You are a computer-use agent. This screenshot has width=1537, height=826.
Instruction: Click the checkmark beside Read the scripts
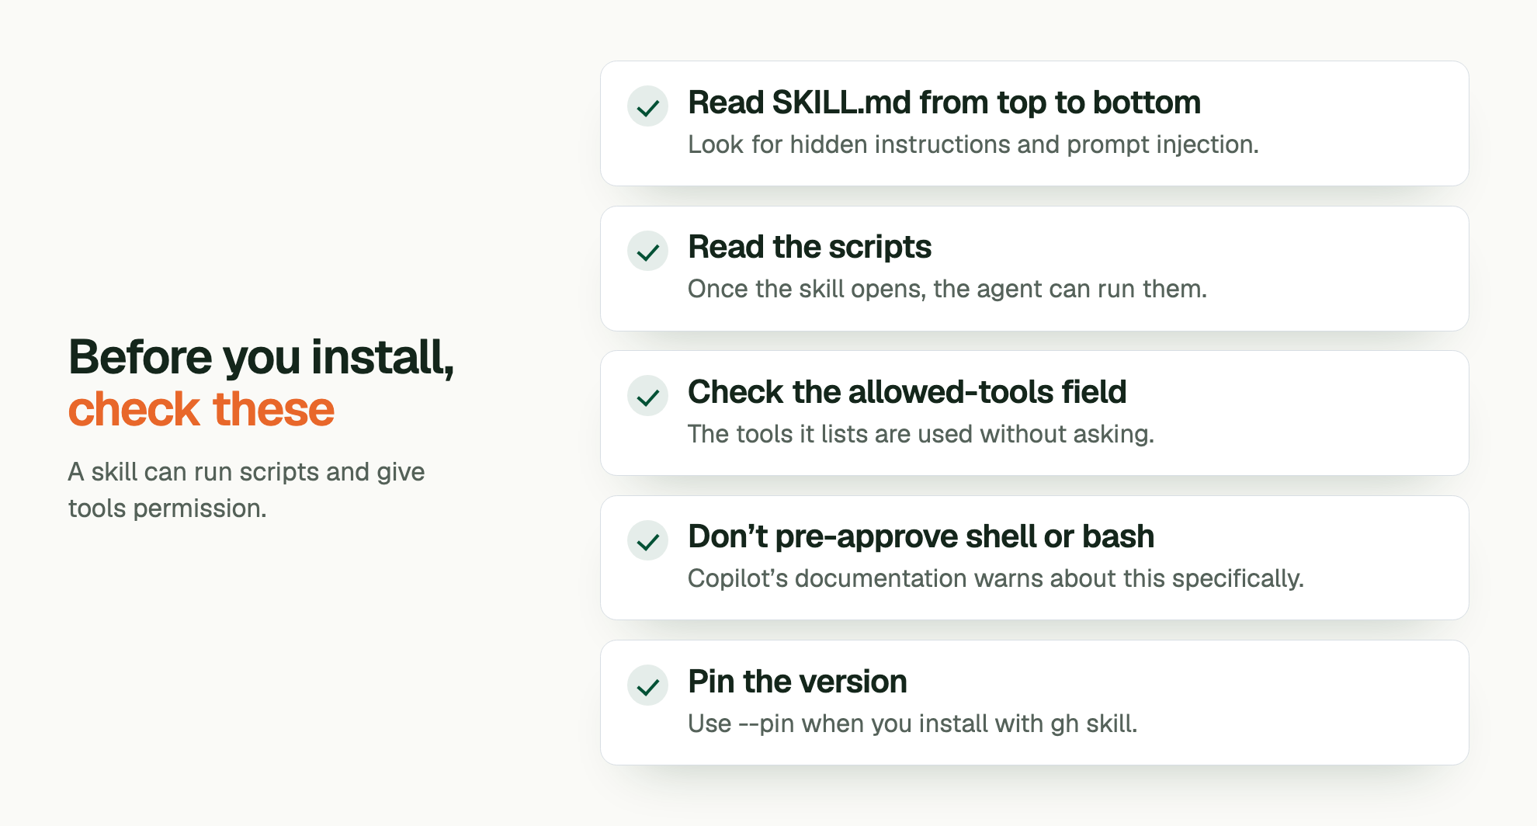point(647,251)
